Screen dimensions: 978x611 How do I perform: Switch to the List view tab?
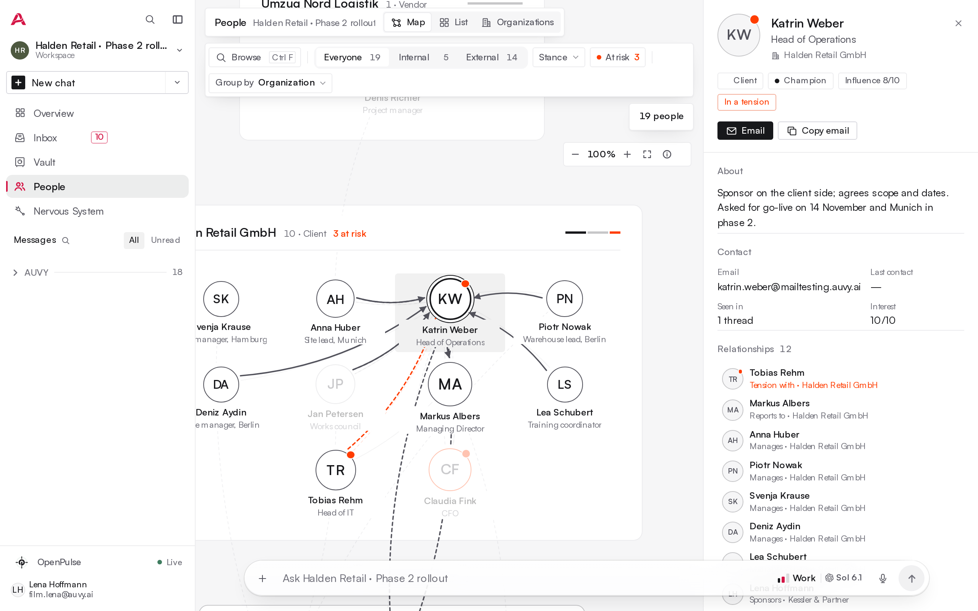click(x=453, y=22)
